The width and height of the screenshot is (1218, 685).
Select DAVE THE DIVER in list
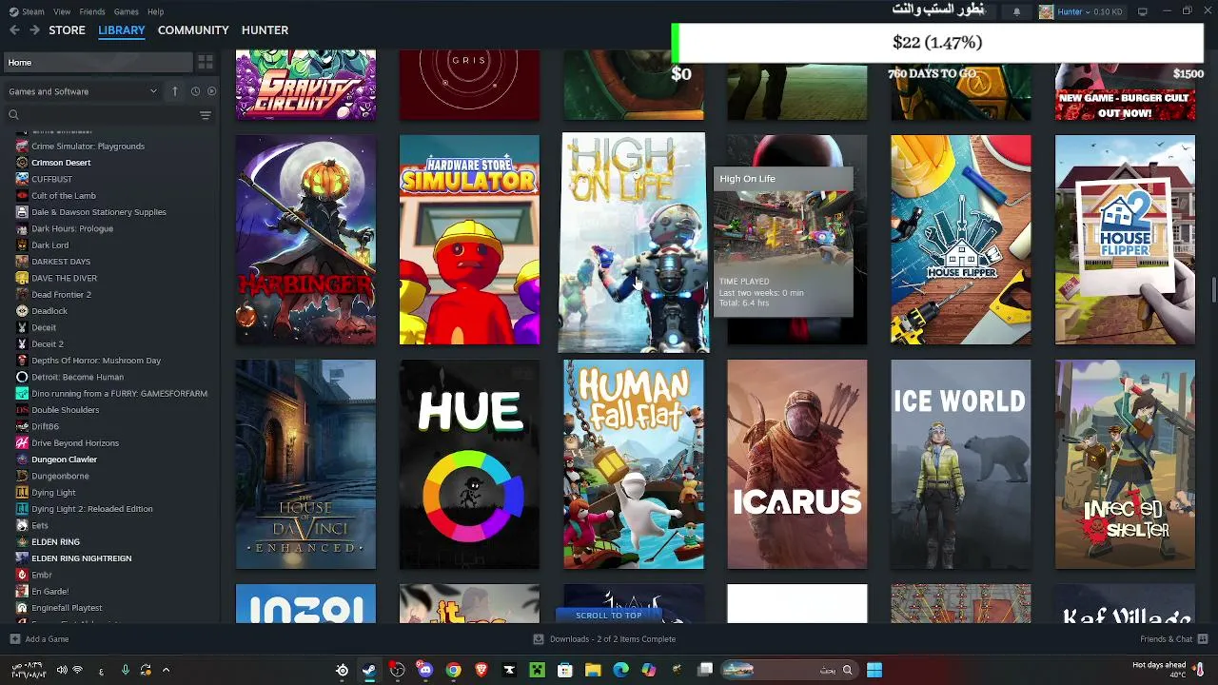[x=64, y=278]
